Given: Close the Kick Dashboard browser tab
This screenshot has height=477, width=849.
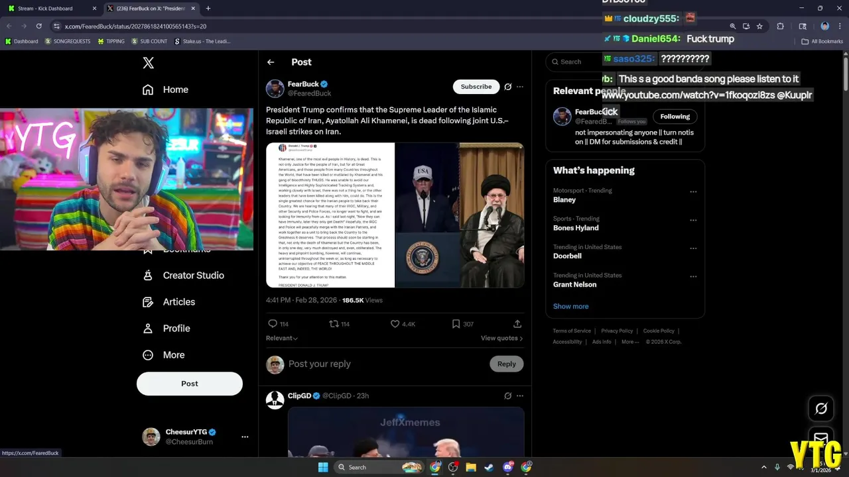Looking at the screenshot, I should click(94, 9).
